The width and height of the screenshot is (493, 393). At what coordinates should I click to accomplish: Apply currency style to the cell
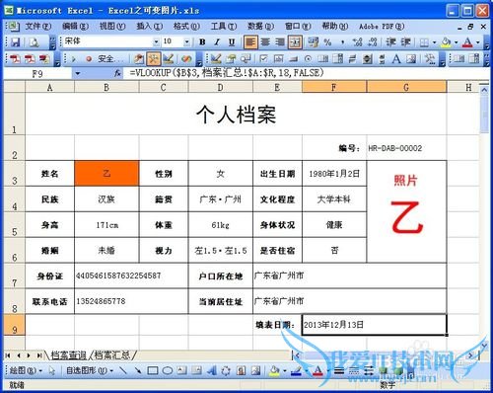tap(314, 42)
